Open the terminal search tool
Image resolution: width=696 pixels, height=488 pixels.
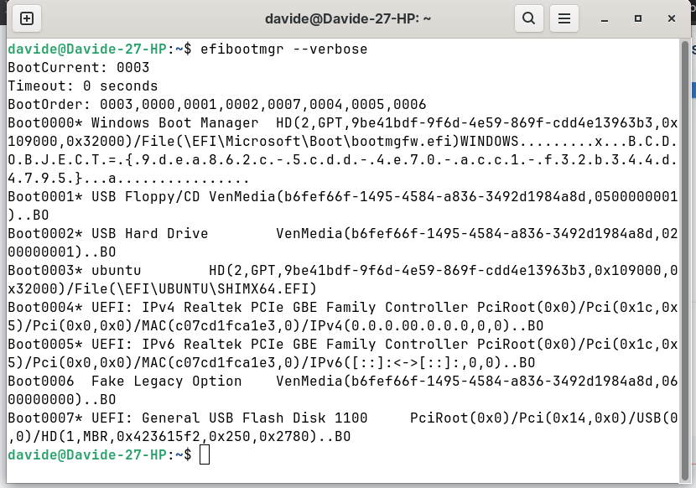tap(528, 18)
